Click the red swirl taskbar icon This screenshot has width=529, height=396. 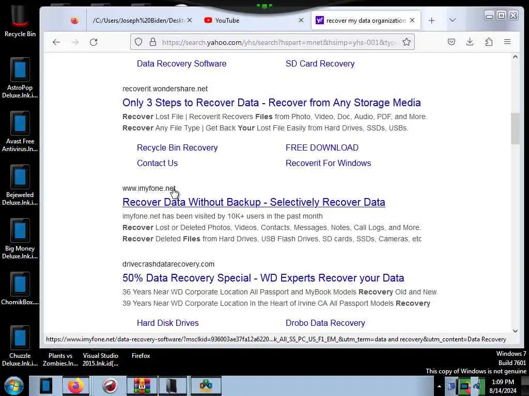(x=110, y=386)
